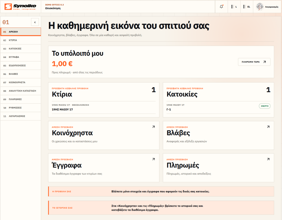The height and width of the screenshot is (220, 282).
Task: Open the notifications bell
Action: coord(221,7)
